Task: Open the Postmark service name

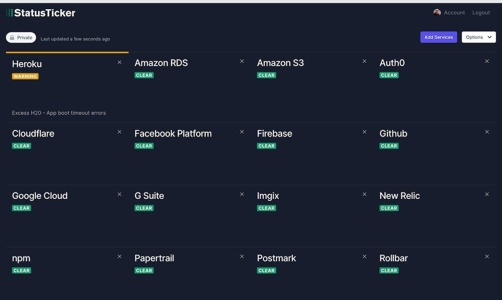Action: (276, 258)
